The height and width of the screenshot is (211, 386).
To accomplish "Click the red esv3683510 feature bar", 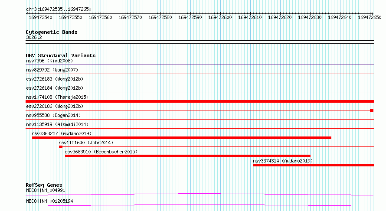I will pos(188,156).
